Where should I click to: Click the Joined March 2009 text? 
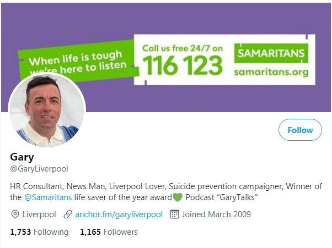tap(216, 214)
